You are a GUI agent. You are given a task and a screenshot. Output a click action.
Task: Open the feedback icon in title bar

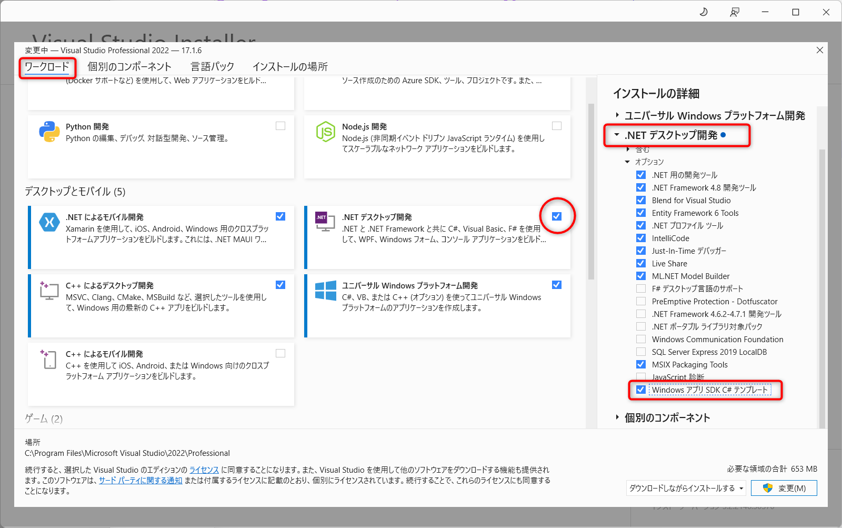[x=735, y=12]
